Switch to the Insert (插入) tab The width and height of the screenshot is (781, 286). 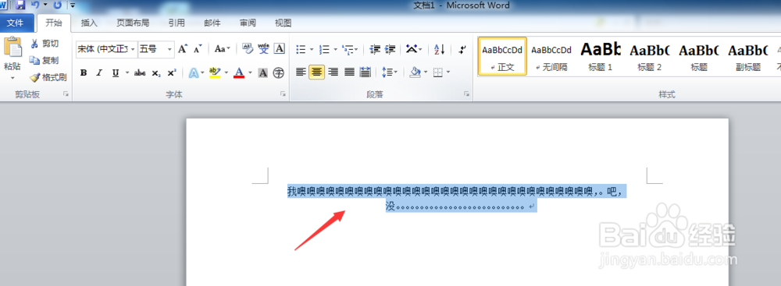(89, 23)
